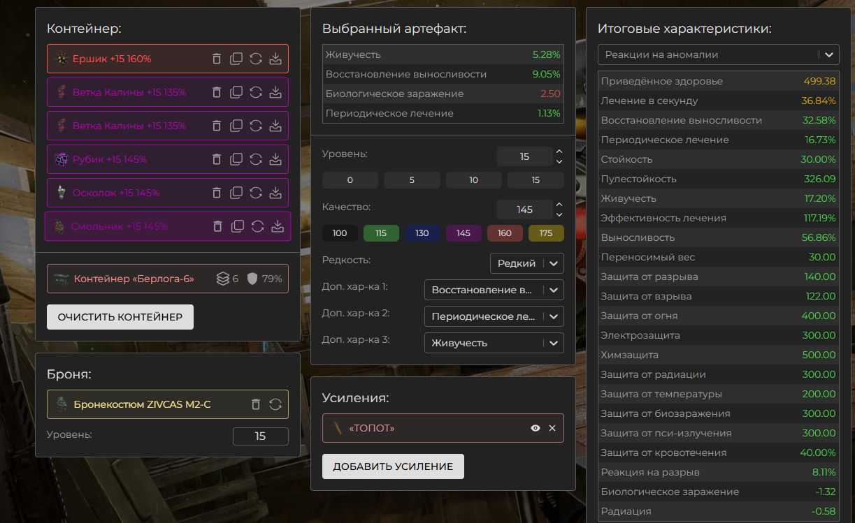Expand the Доп. хар-ка 3 Живучесть dropdown
Screen dimensions: 855x523
(x=494, y=343)
